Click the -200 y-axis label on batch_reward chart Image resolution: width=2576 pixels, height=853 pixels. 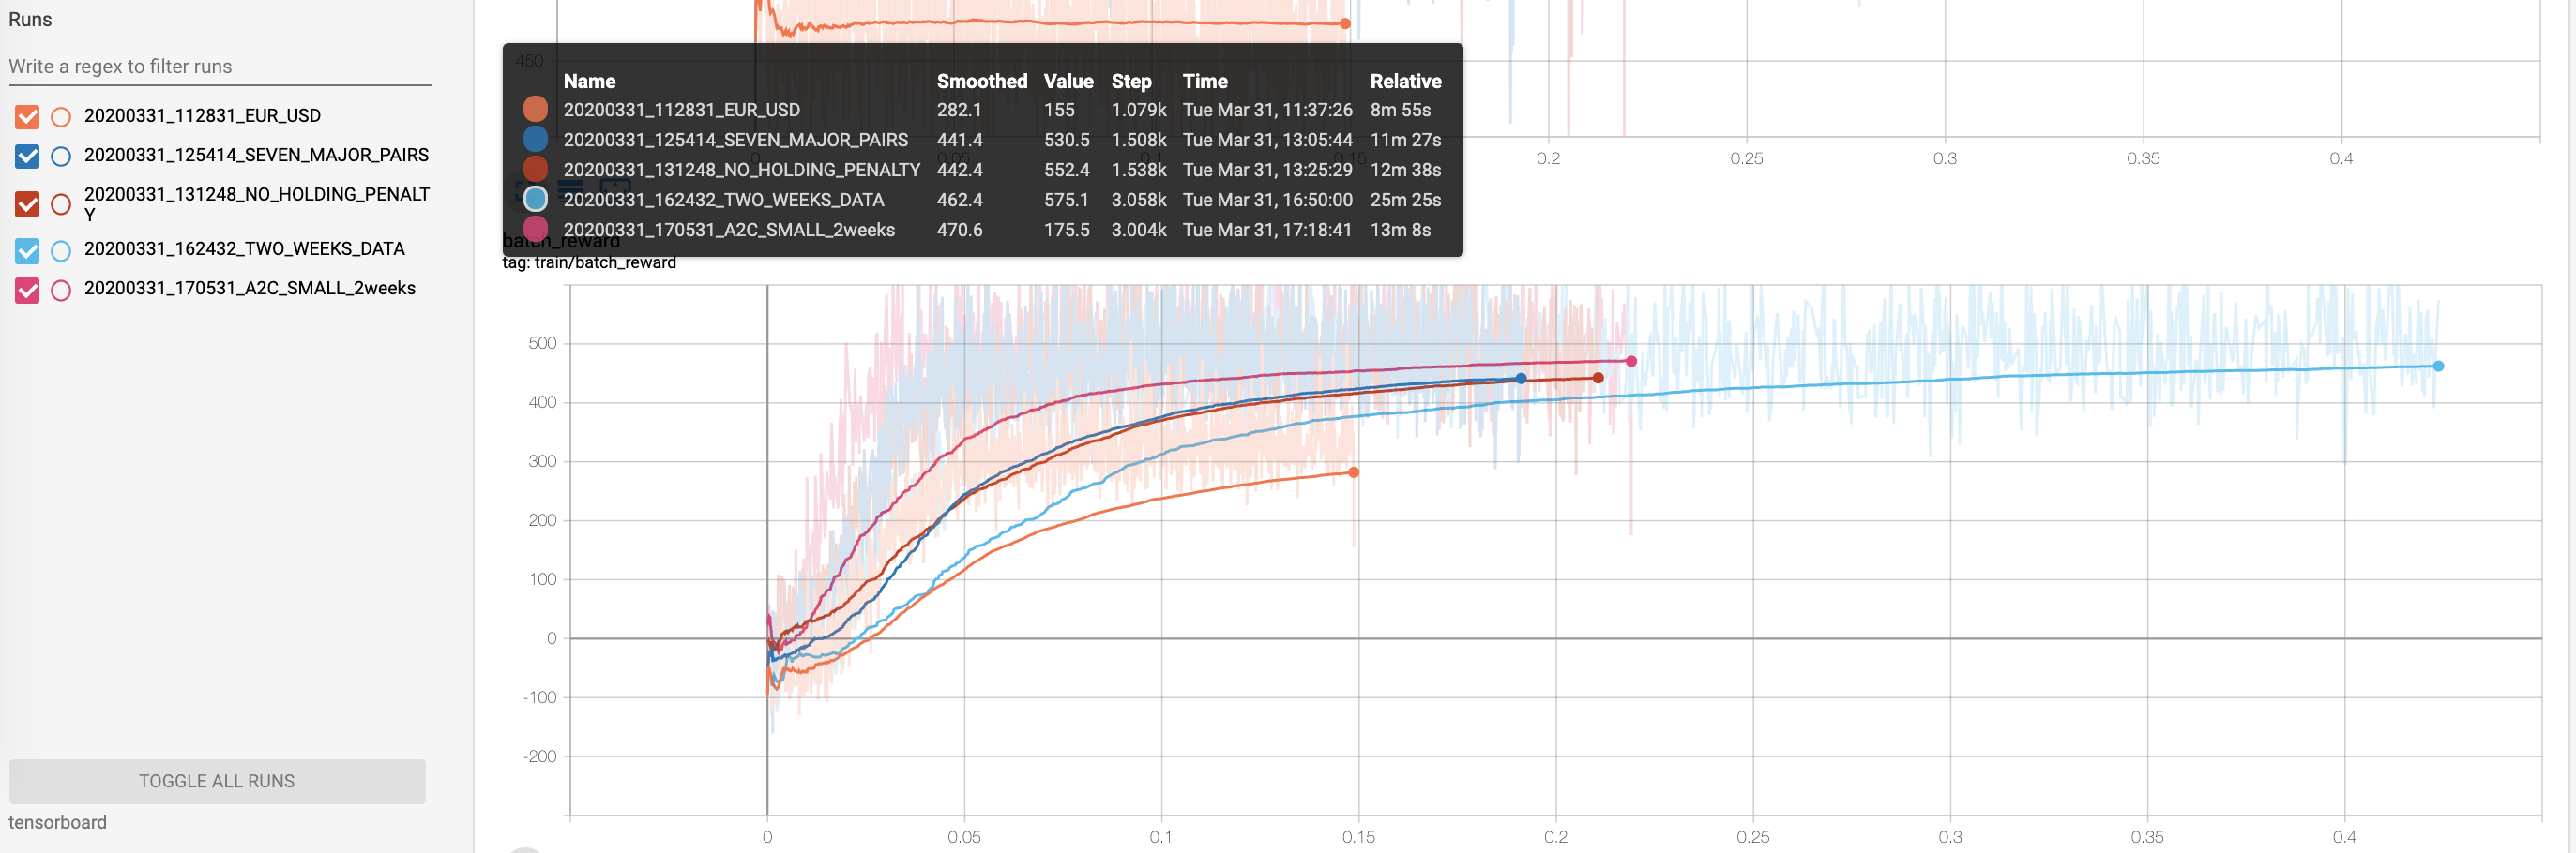(x=539, y=756)
